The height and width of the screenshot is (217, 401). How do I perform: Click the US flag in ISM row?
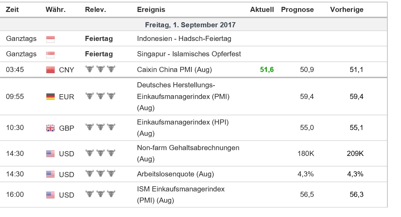click(50, 195)
